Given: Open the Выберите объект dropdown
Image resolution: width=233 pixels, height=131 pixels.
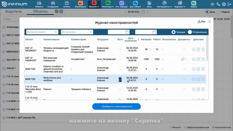Looking at the screenshot, I should (42, 32).
